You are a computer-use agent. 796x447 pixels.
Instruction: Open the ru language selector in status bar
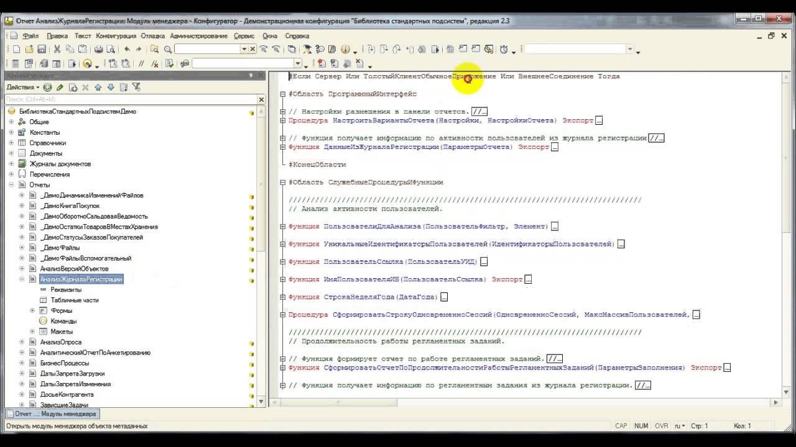click(x=680, y=426)
